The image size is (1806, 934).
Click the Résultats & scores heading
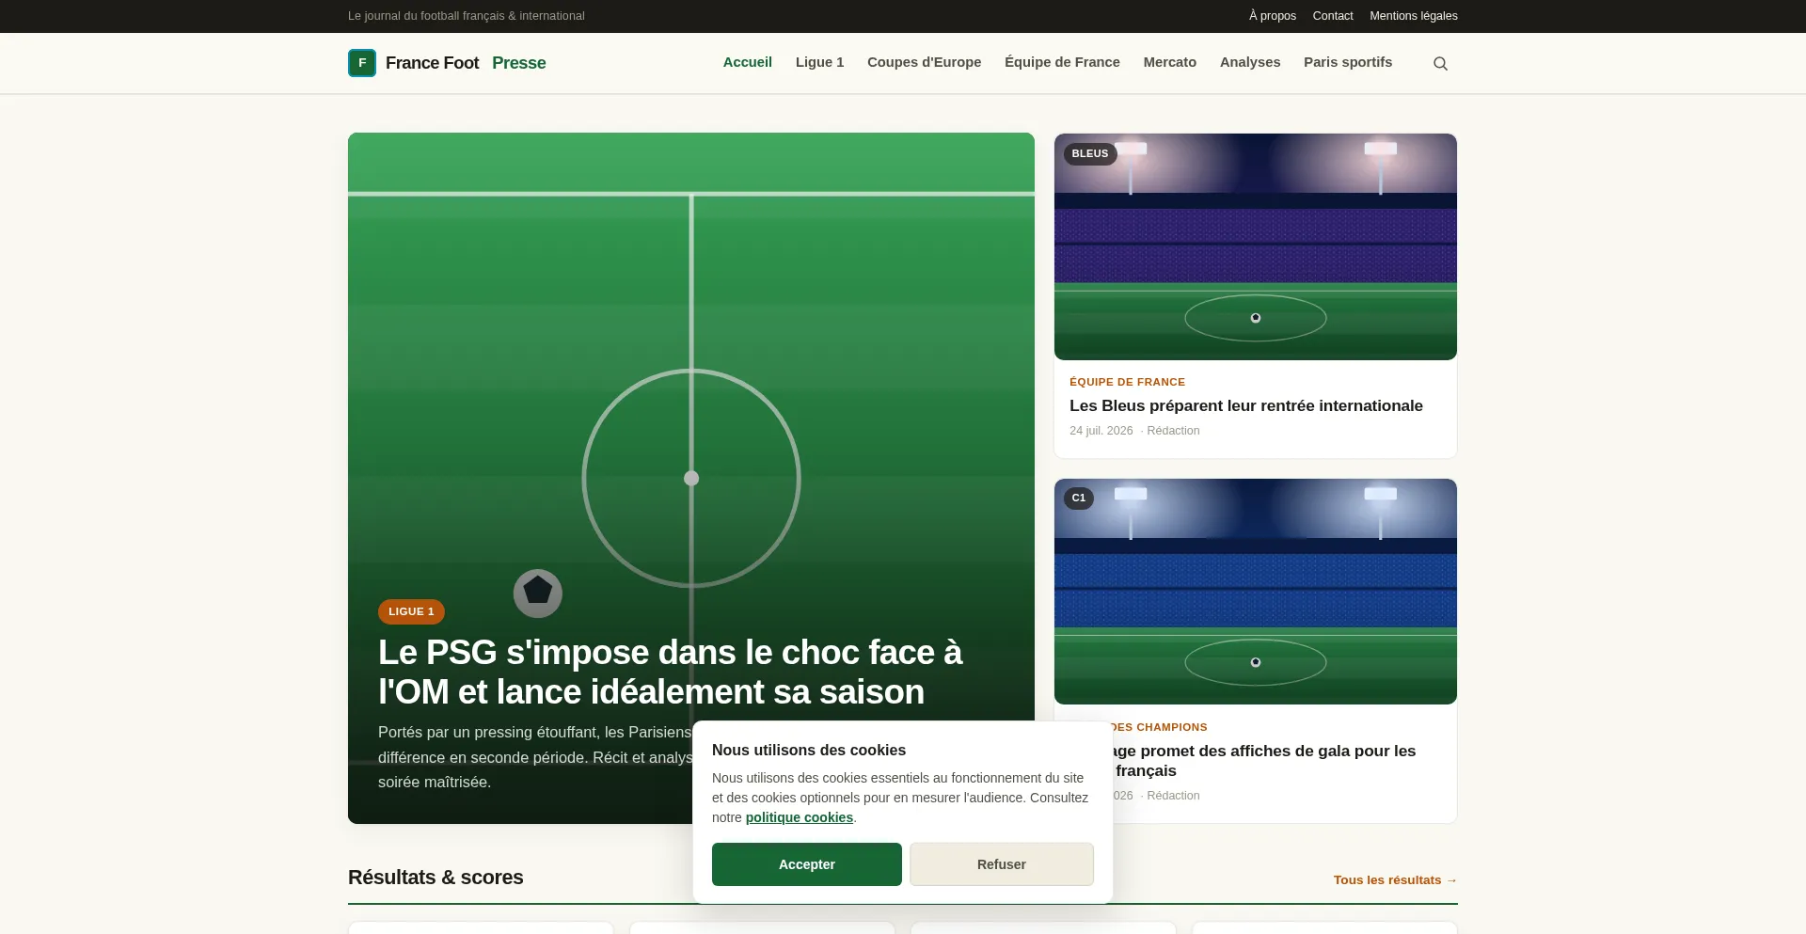click(436, 878)
